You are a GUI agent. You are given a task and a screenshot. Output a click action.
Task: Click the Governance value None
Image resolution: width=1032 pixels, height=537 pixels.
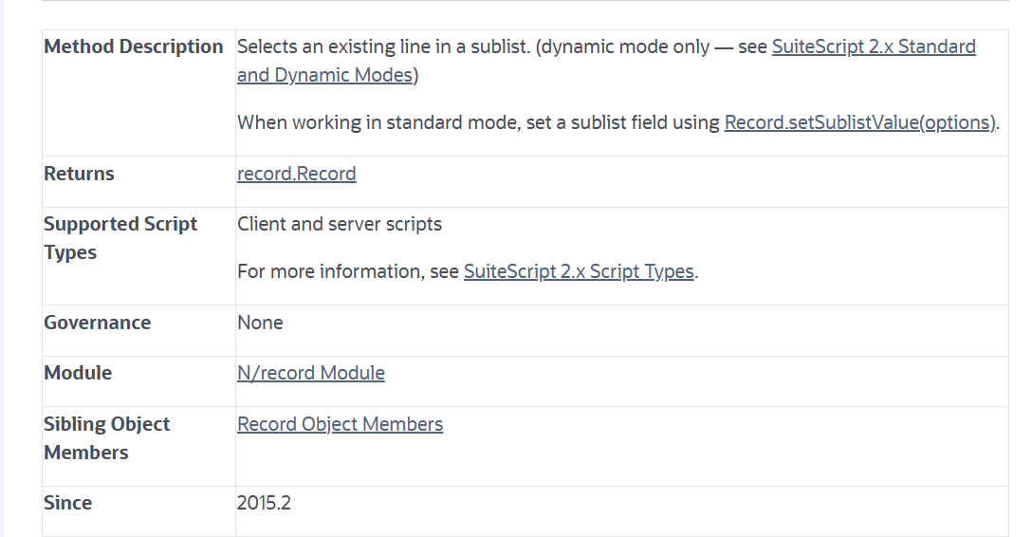coord(260,323)
